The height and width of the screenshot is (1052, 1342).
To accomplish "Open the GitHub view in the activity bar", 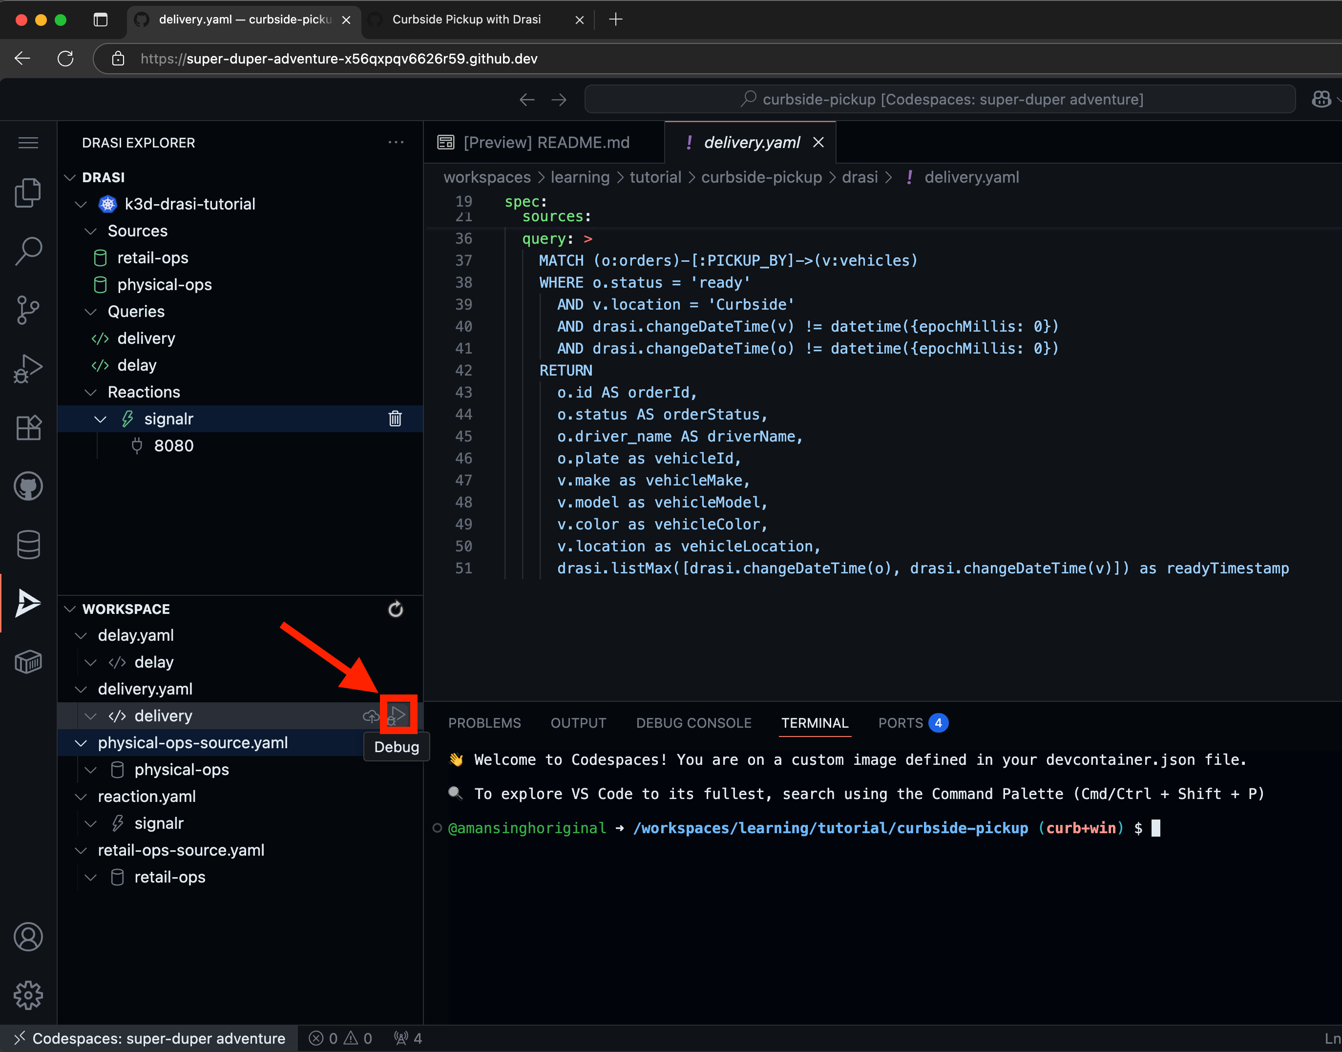I will [x=28, y=485].
